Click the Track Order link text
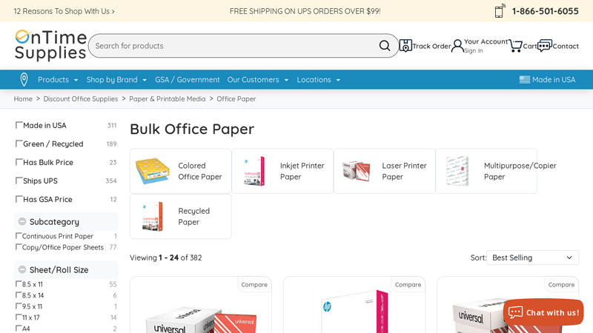The height and width of the screenshot is (333, 593). [431, 46]
